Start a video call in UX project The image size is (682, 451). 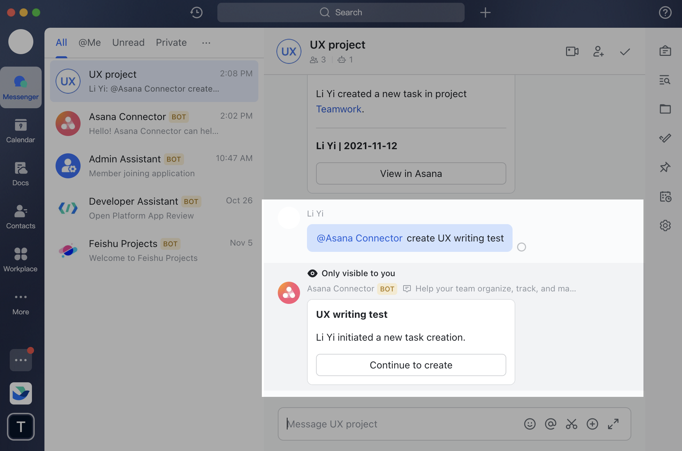click(x=572, y=52)
